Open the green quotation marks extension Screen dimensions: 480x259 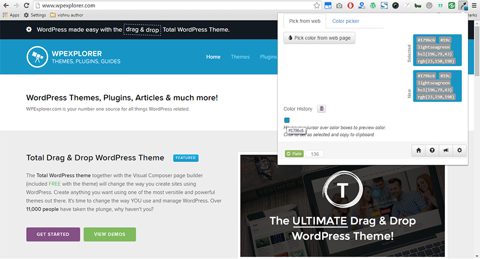(441, 5)
